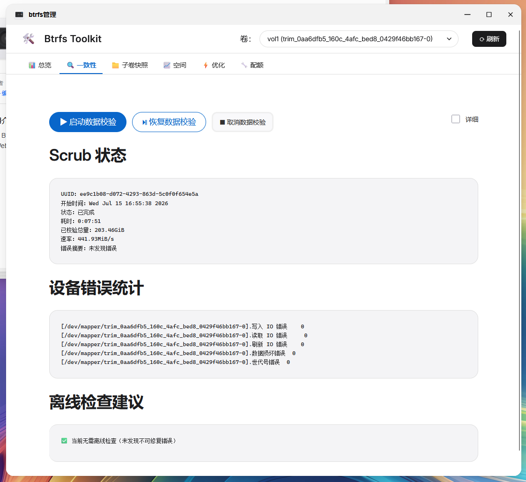Switch to the 总览 tab

[40, 65]
